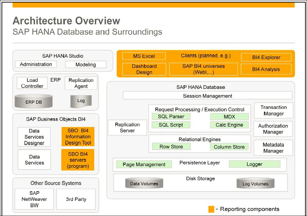Screen dimensions: 307x216
Task: Click the SBO BI4 servers (program) box
Action: [78, 160]
